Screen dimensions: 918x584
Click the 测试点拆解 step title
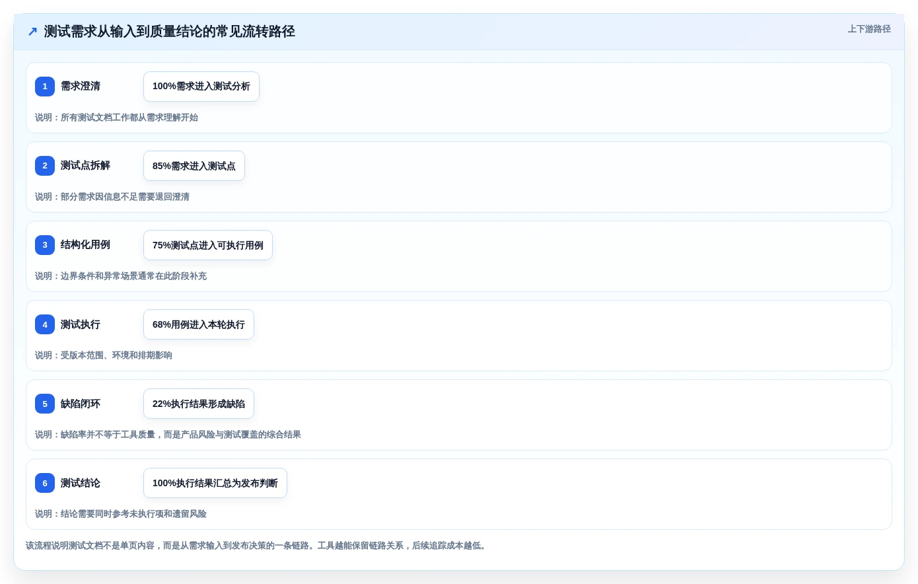(85, 166)
